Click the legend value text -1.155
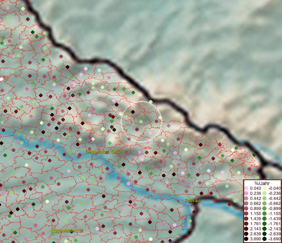This screenshot has width=282, height=243. [x=274, y=213]
